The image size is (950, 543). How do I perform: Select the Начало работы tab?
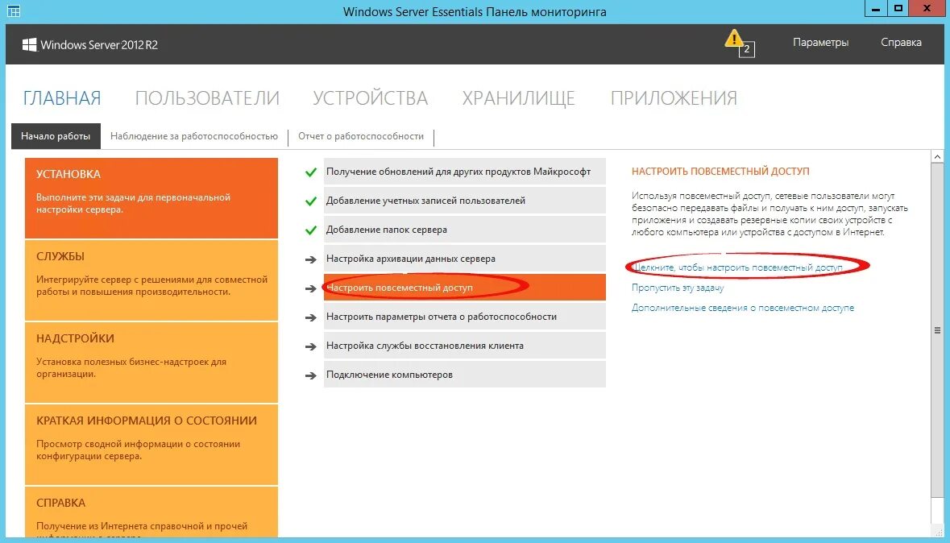click(56, 136)
